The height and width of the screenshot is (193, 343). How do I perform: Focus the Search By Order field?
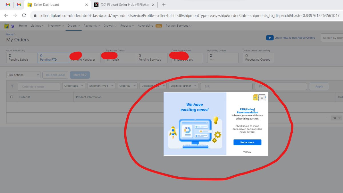(x=332, y=38)
